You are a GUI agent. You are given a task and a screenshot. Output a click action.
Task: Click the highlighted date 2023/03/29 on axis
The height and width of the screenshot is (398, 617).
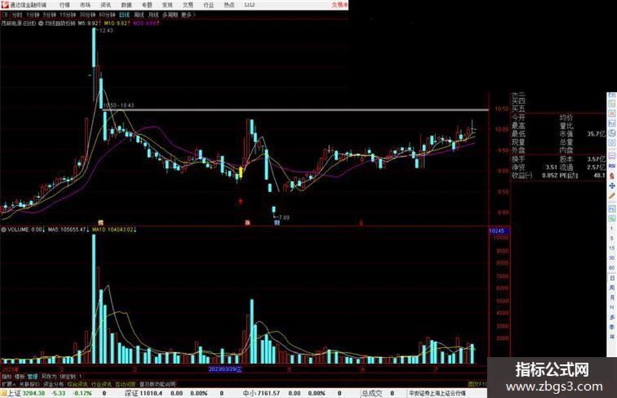(x=225, y=370)
